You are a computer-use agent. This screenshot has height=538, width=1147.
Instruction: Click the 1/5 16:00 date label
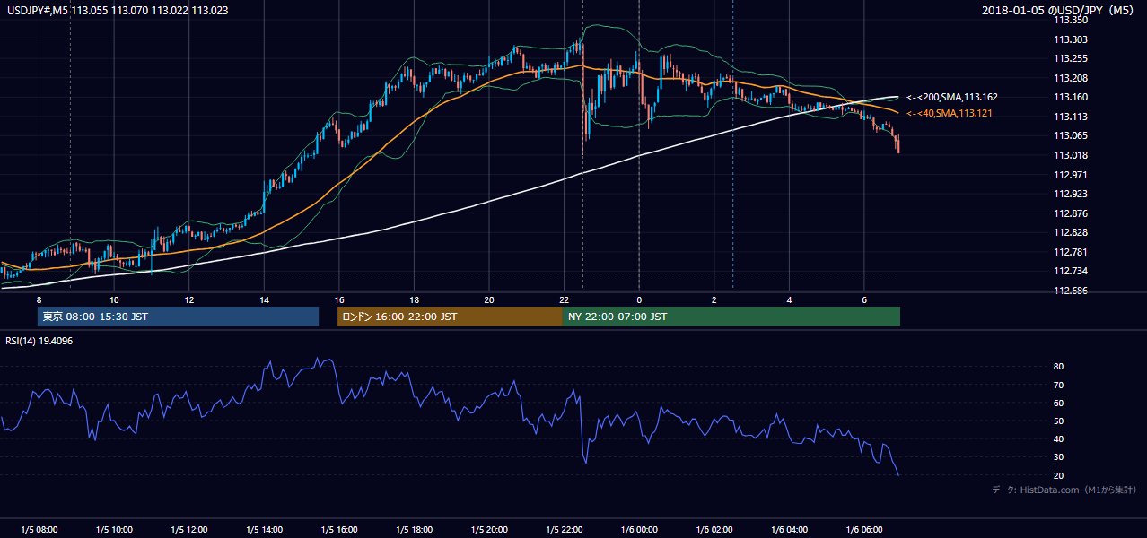(339, 530)
